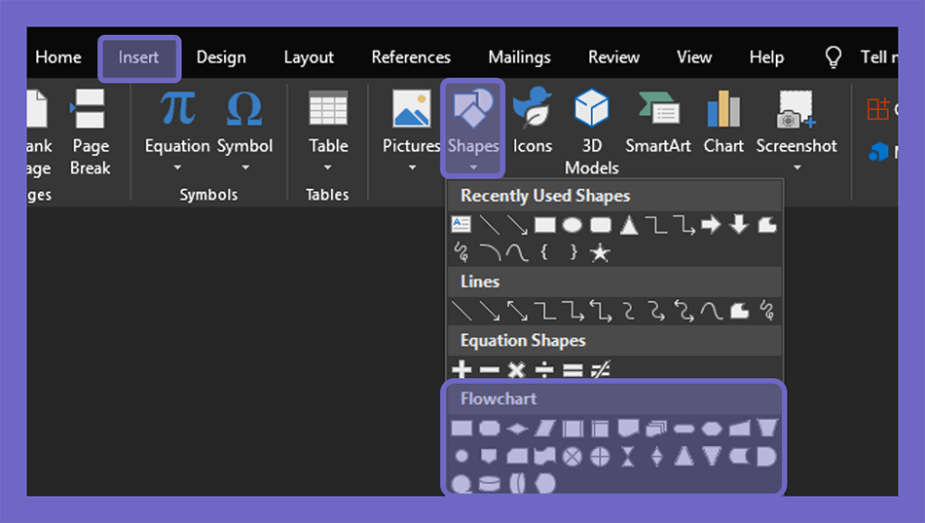Pick the division sign equation shape
This screenshot has height=523, width=925.
544,370
